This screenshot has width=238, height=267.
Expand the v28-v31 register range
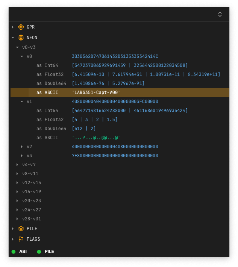[17, 219]
